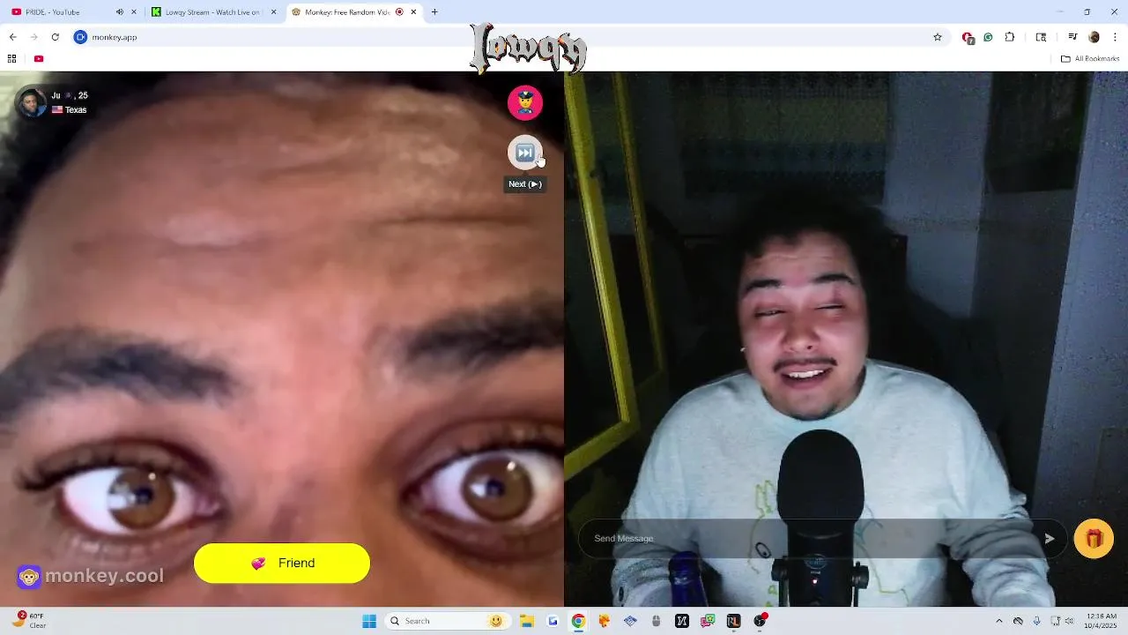Reload the monkey.app page
Screen dimensions: 1128x635
point(55,37)
